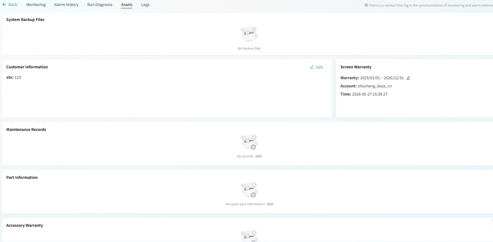The image size is (493, 242).
Task: Click the empty-box icon in Part Information
Action: pos(249,190)
